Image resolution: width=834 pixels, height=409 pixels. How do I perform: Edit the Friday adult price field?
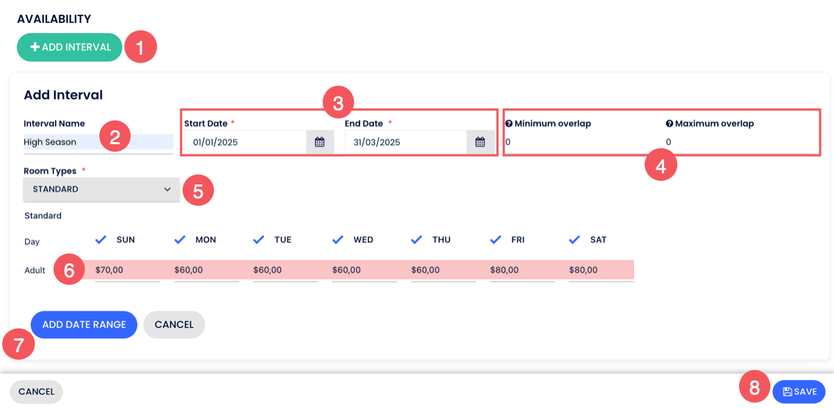click(522, 270)
